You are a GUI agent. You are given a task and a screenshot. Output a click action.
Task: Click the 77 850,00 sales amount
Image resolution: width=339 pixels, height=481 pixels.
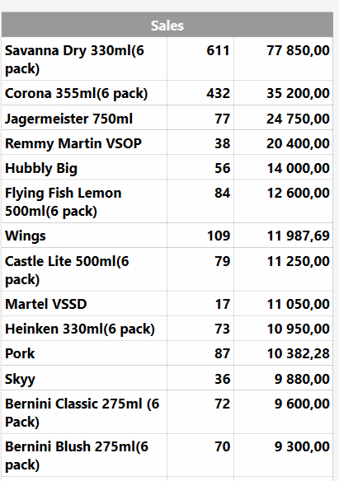click(298, 50)
